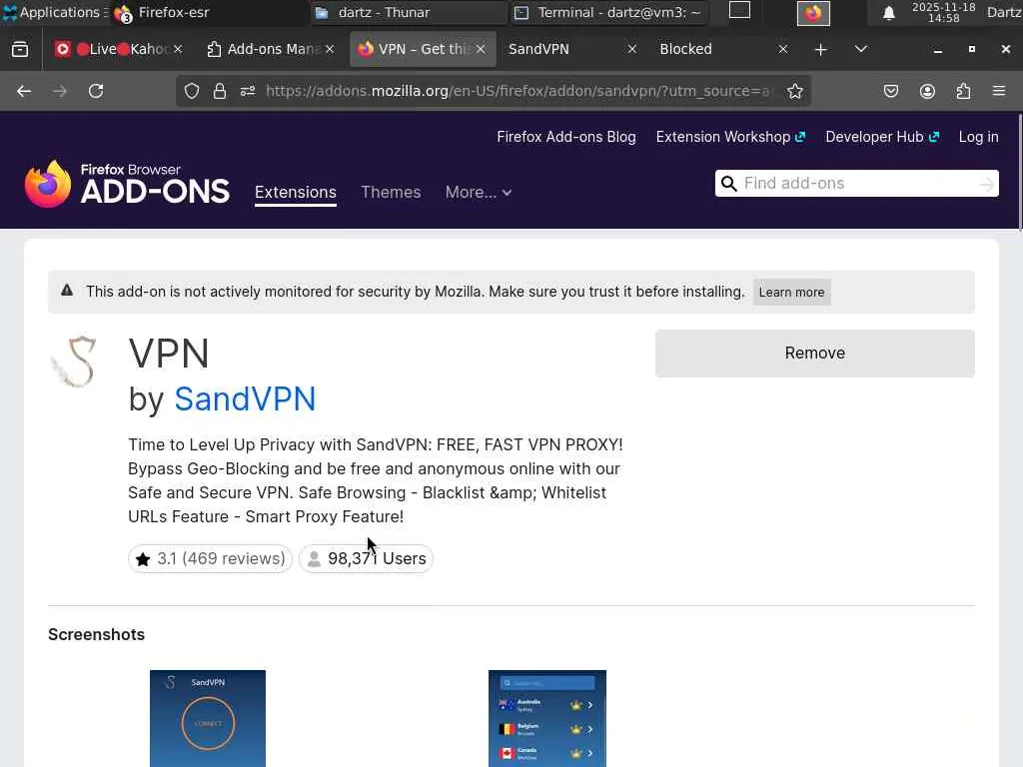Open the extensions puzzle-piece icon
The width and height of the screenshot is (1023, 767).
[x=963, y=91]
